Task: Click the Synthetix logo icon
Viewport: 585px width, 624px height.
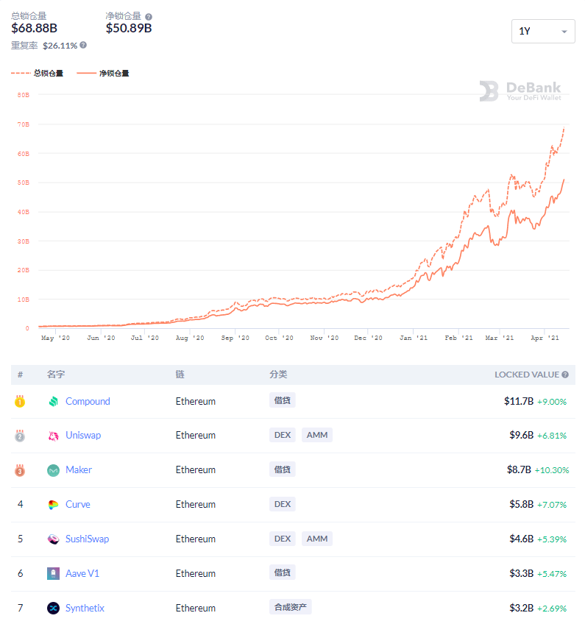Action: tap(53, 608)
